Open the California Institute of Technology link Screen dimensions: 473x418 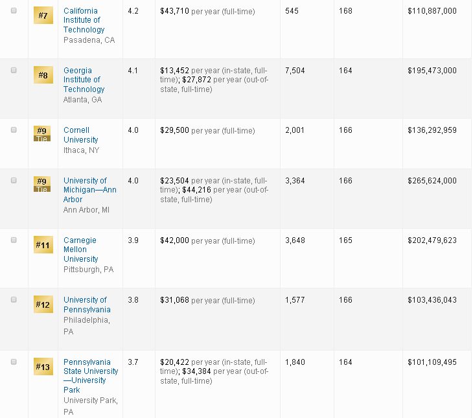84,20
